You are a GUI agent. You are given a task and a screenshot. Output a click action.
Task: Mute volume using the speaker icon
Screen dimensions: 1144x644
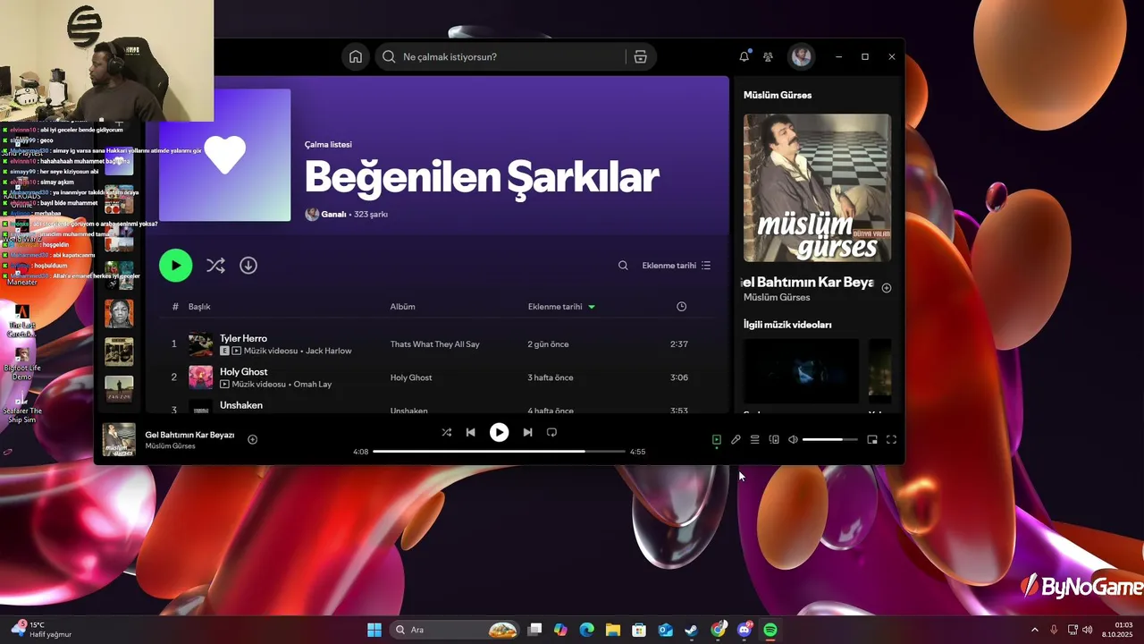793,439
